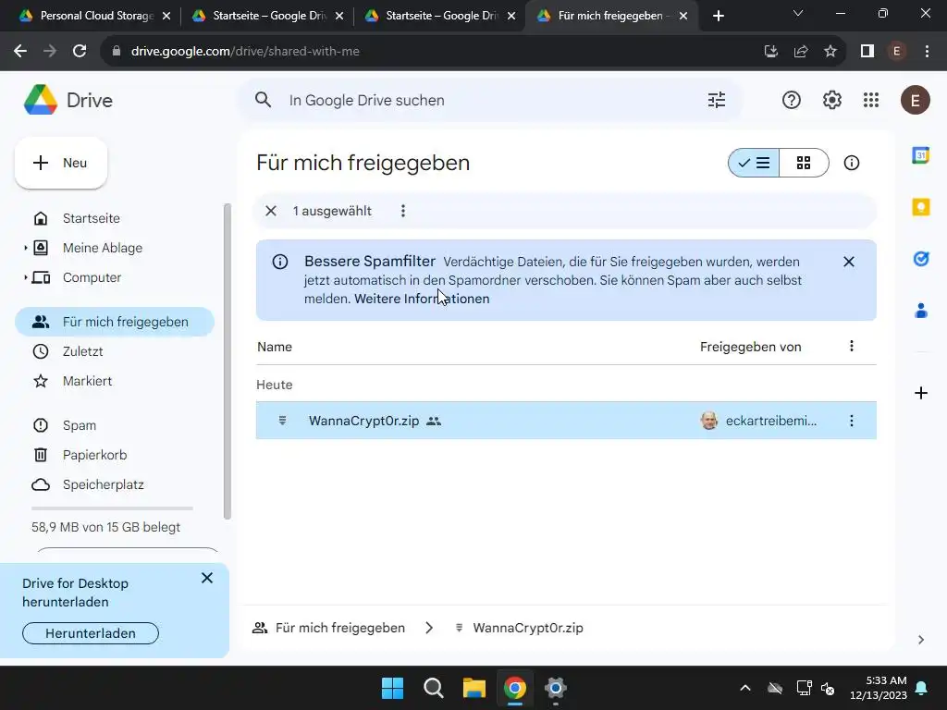The image size is (947, 710).
Task: Select the WannaCrypt0r.zip file row
Action: click(566, 421)
